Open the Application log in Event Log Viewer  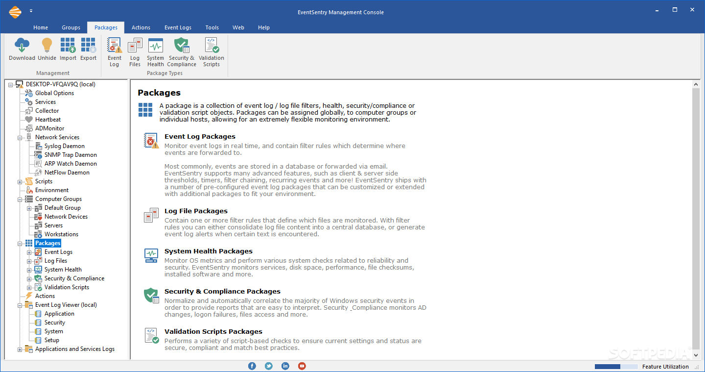(x=59, y=314)
